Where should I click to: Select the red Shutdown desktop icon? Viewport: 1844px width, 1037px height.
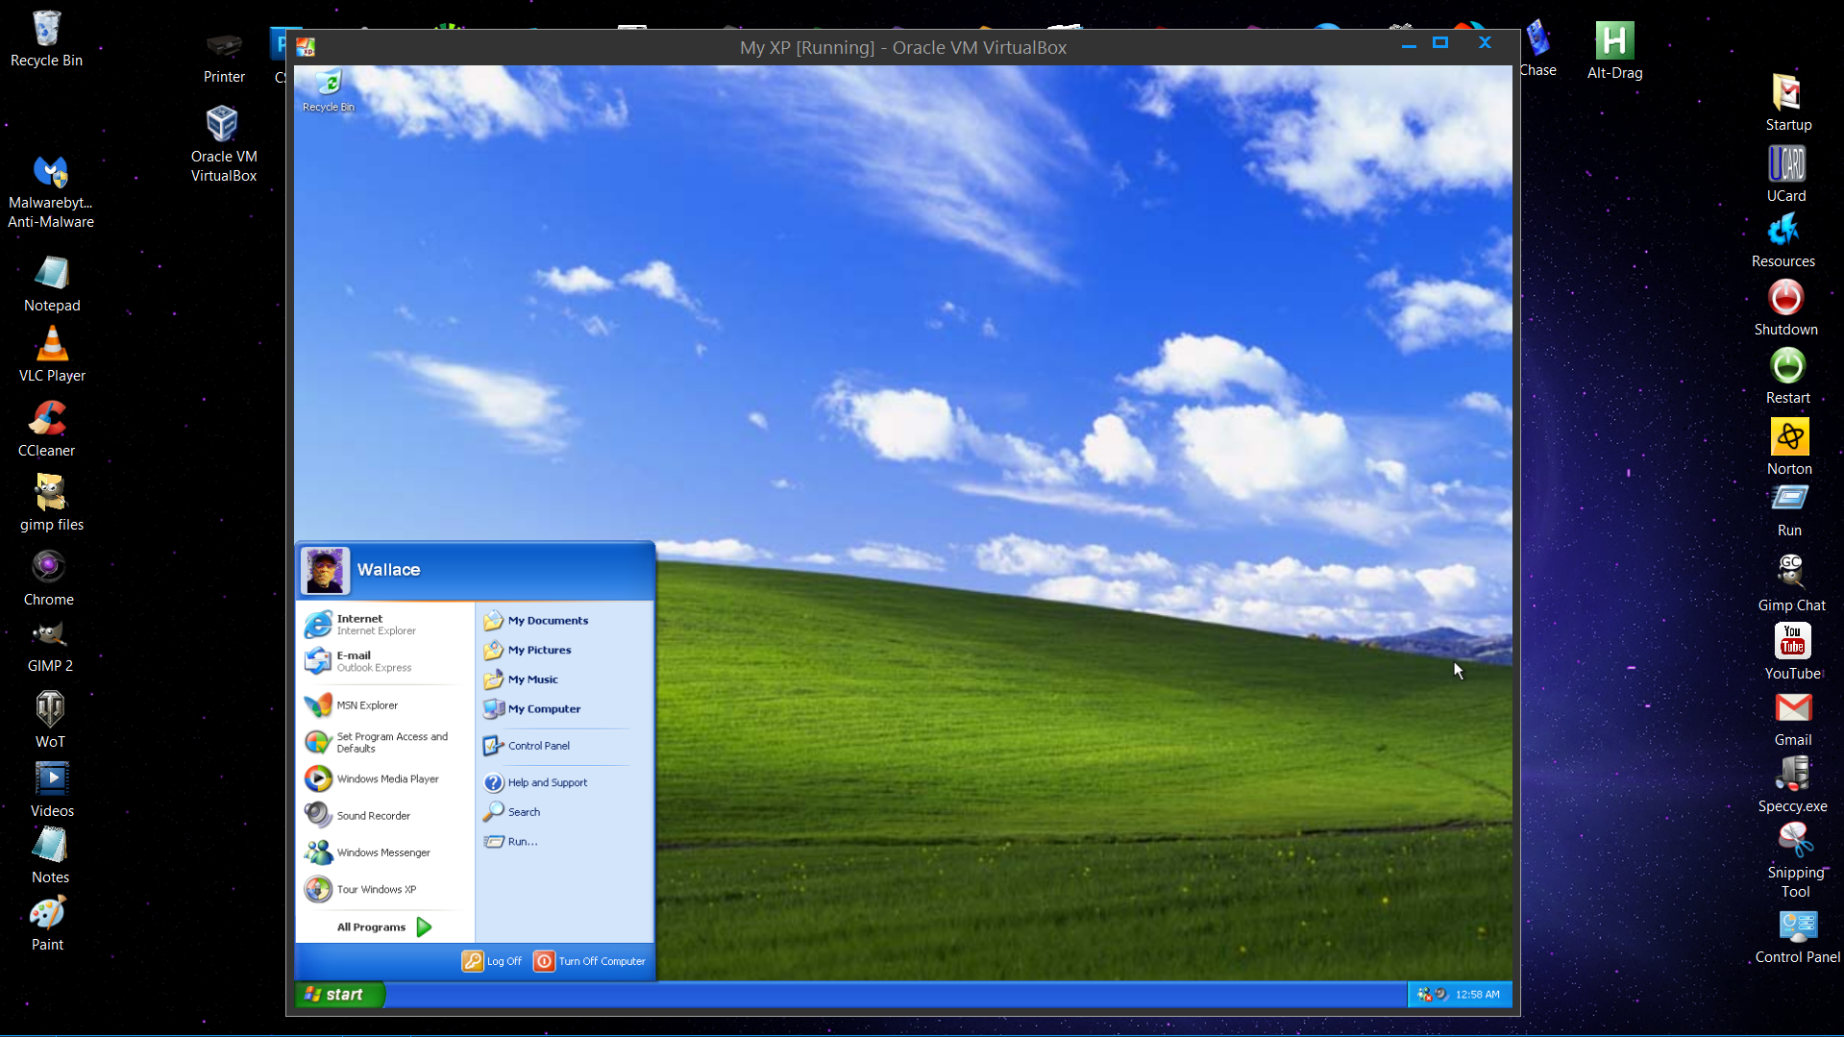click(x=1785, y=309)
